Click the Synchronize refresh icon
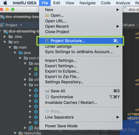The height and width of the screenshot is (135, 139). (x=47, y=97)
